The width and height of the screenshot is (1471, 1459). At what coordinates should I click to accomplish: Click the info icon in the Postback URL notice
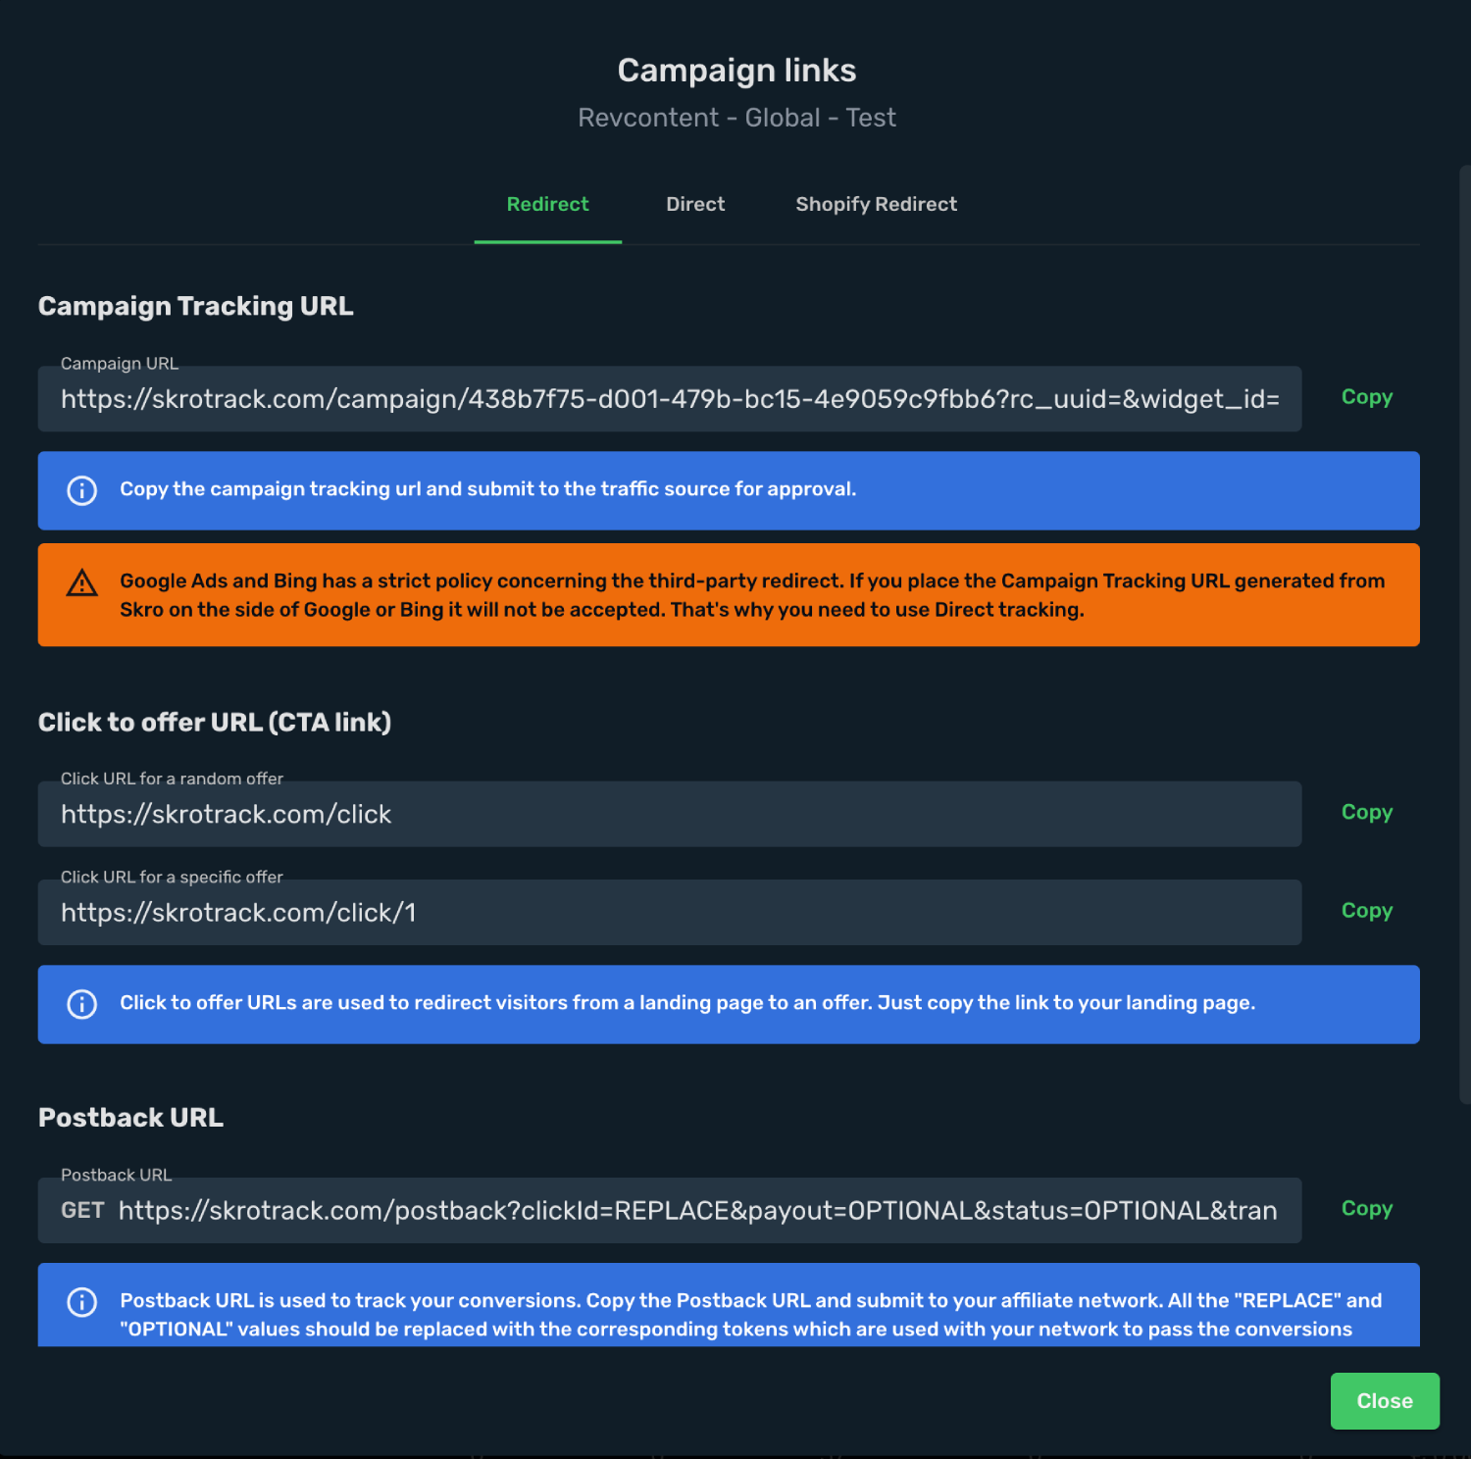click(81, 1302)
